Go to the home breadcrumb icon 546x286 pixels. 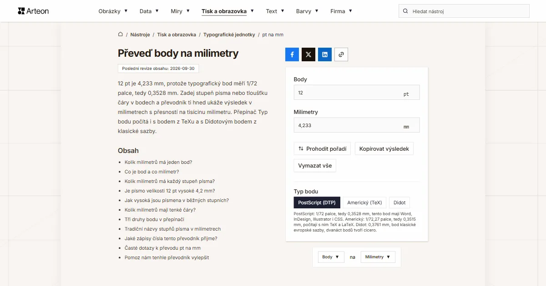(x=121, y=34)
